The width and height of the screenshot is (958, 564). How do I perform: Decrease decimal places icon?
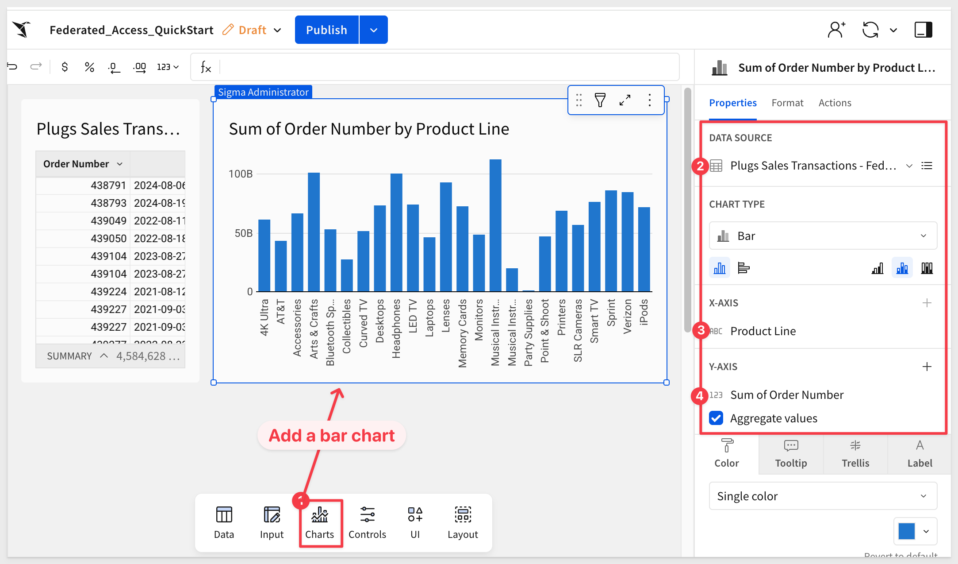114,67
